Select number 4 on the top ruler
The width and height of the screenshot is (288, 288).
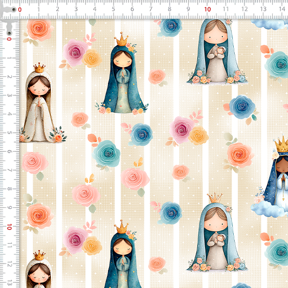click(x=95, y=9)
